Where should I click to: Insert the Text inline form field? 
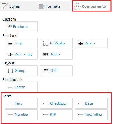point(91,115)
